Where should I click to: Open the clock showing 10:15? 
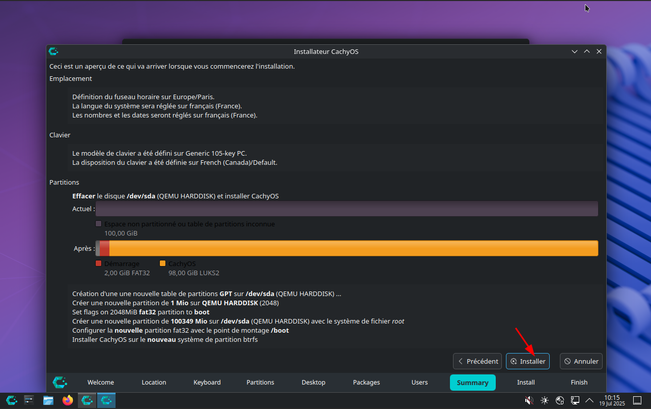612,400
